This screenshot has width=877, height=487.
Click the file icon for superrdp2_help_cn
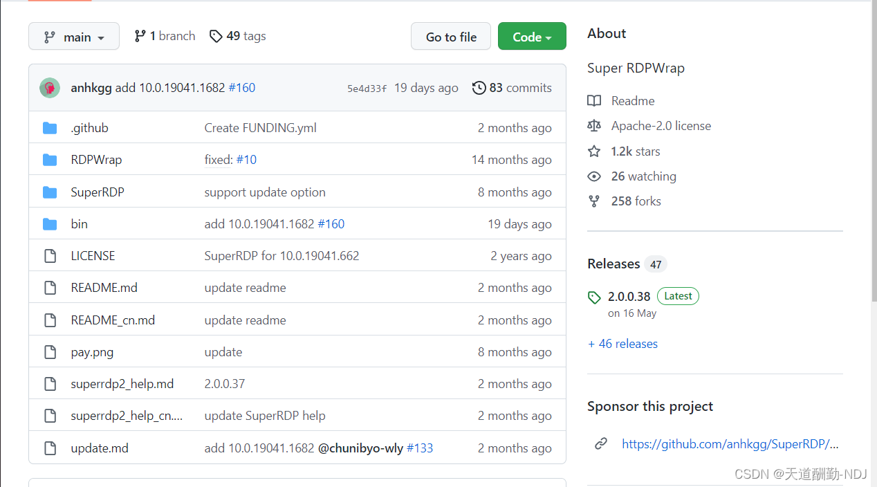pyautogui.click(x=50, y=416)
